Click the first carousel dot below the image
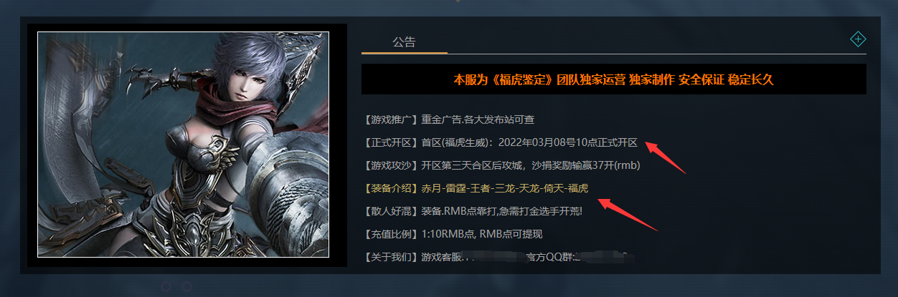The image size is (898, 297). point(166,286)
